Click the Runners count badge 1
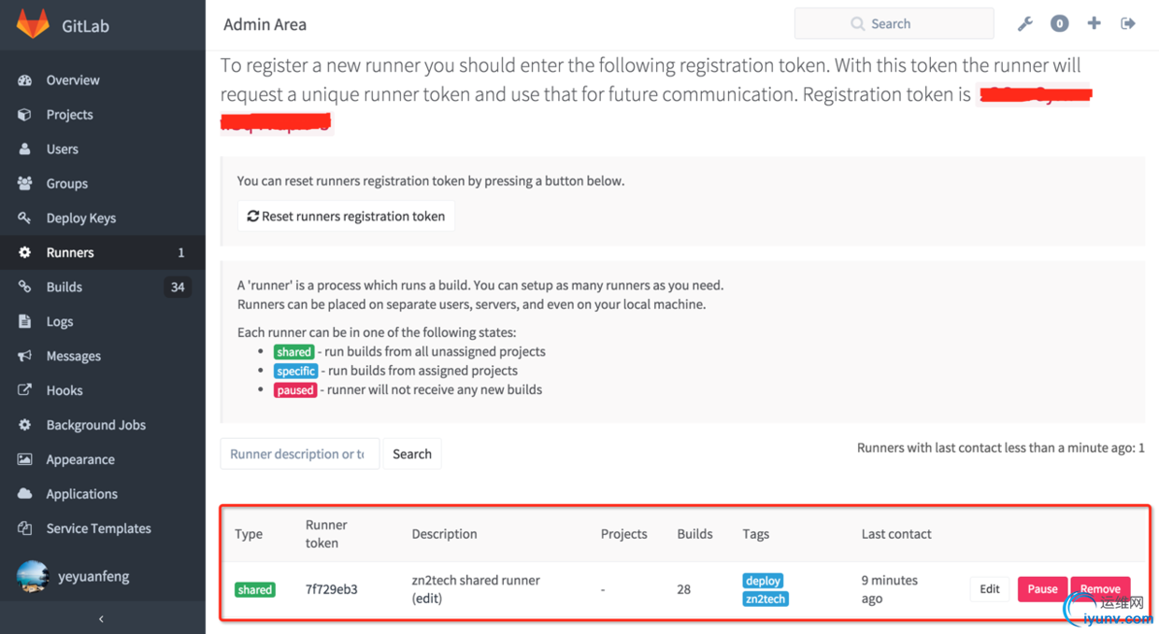This screenshot has width=1159, height=634. click(181, 253)
